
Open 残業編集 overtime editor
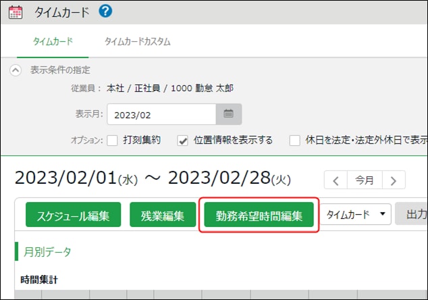[x=163, y=216]
